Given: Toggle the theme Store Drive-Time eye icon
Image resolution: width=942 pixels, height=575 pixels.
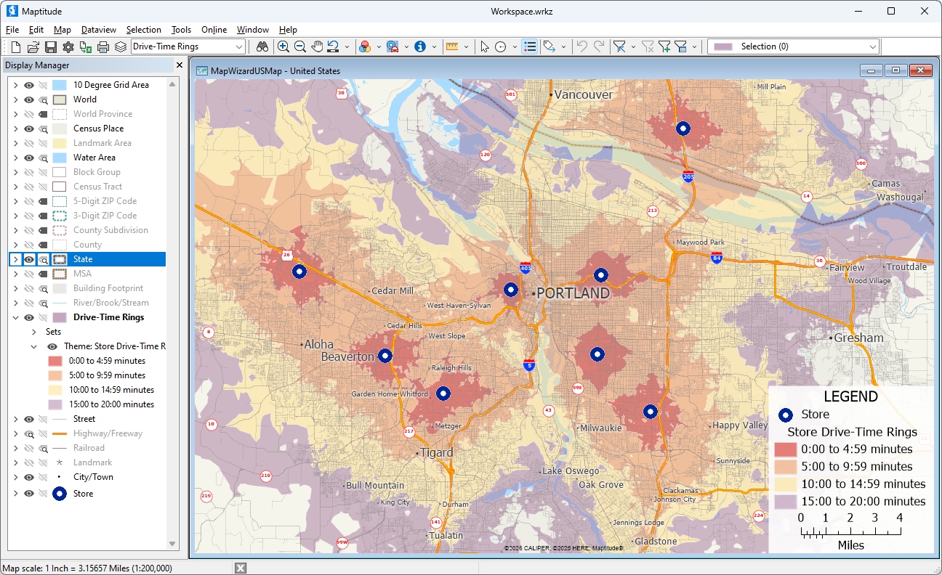Looking at the screenshot, I should pos(52,346).
